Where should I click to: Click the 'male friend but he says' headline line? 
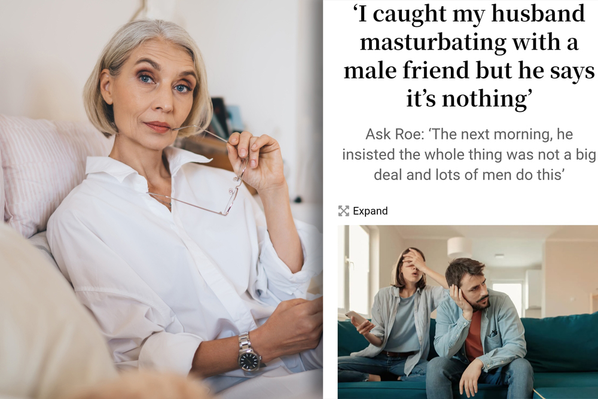click(x=469, y=70)
